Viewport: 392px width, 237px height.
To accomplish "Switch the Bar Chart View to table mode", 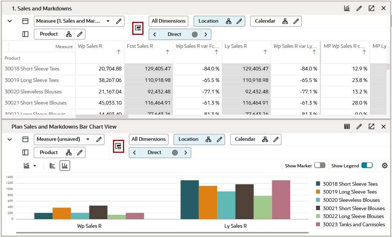I will tap(347, 126).
